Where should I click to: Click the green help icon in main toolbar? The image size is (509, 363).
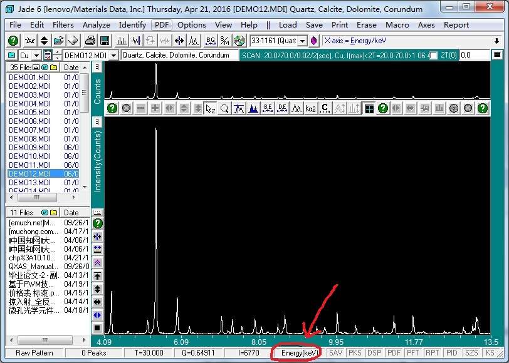pyautogui.click(x=13, y=41)
